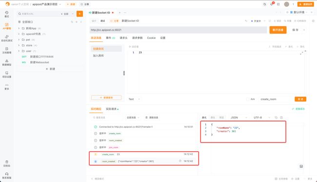Switch to the 请求参数 parameters tab

tap(137, 38)
